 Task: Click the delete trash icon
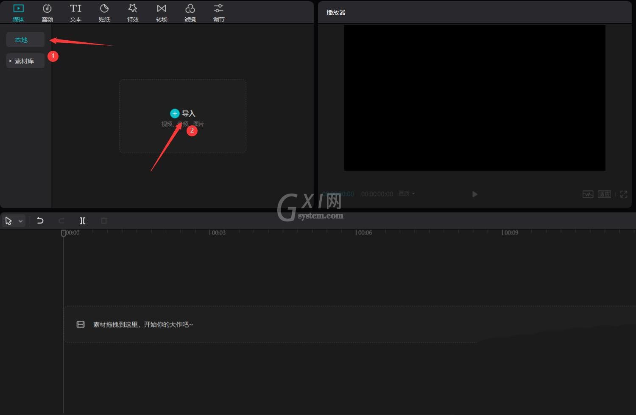point(104,221)
